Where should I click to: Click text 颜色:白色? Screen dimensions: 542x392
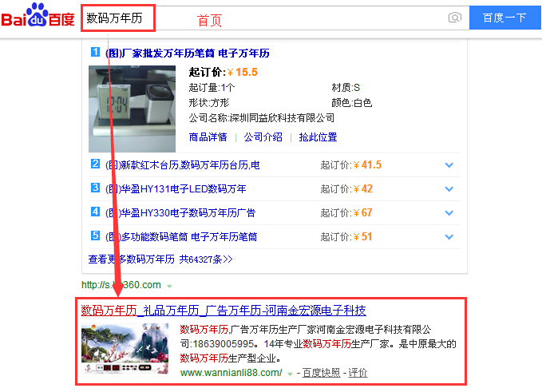pos(351,103)
